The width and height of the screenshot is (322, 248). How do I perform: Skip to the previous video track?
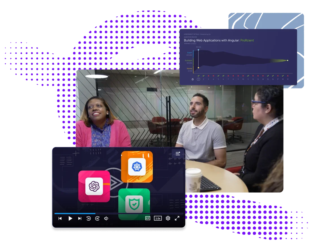(60, 218)
